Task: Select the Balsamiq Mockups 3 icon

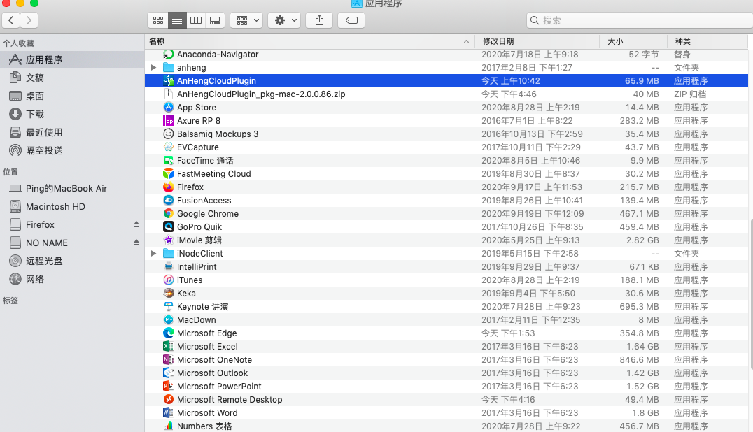Action: 169,134
